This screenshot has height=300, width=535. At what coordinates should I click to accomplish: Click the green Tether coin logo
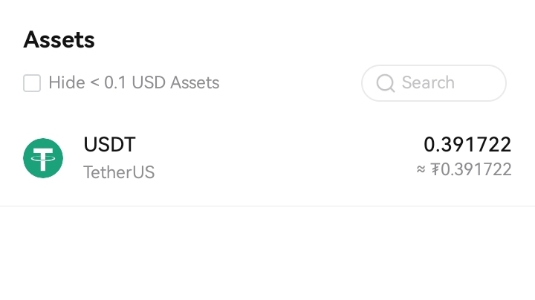pyautogui.click(x=43, y=158)
